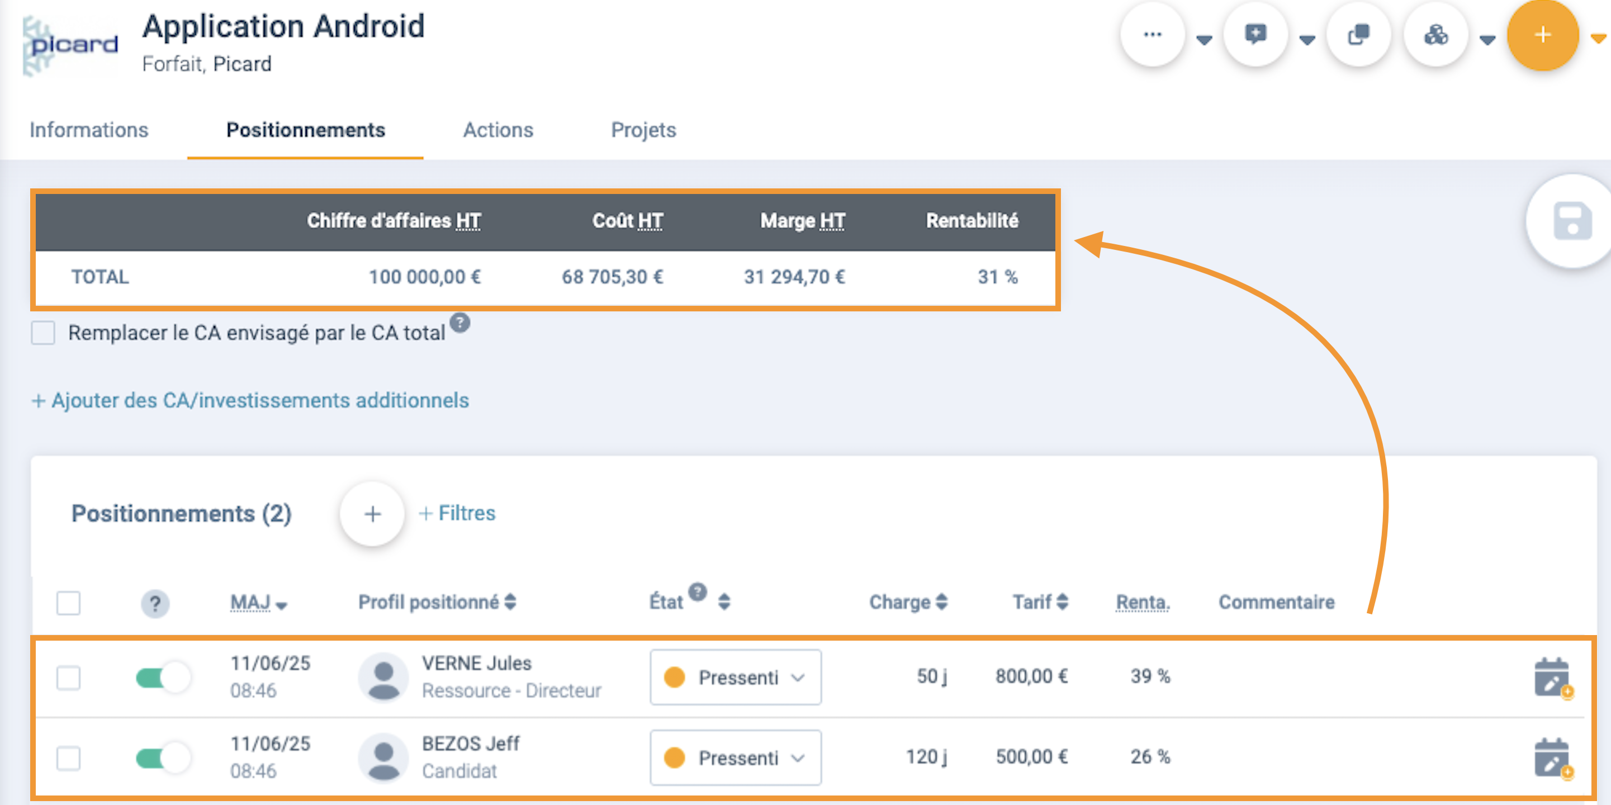Toggle the switch for VERNE Jules row
Viewport: 1611px width, 805px height.
(x=163, y=678)
